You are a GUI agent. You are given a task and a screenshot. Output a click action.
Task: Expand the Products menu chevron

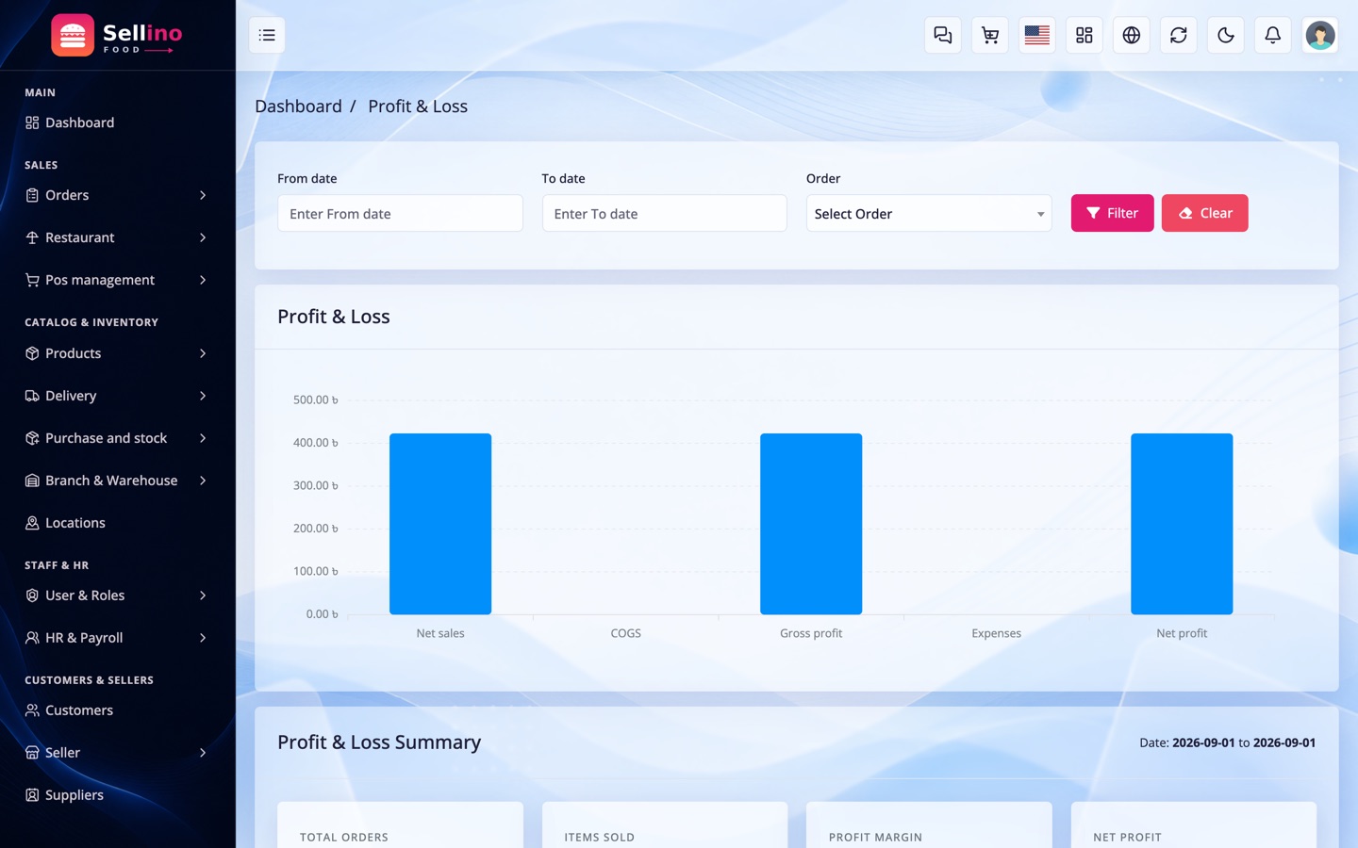tap(203, 353)
